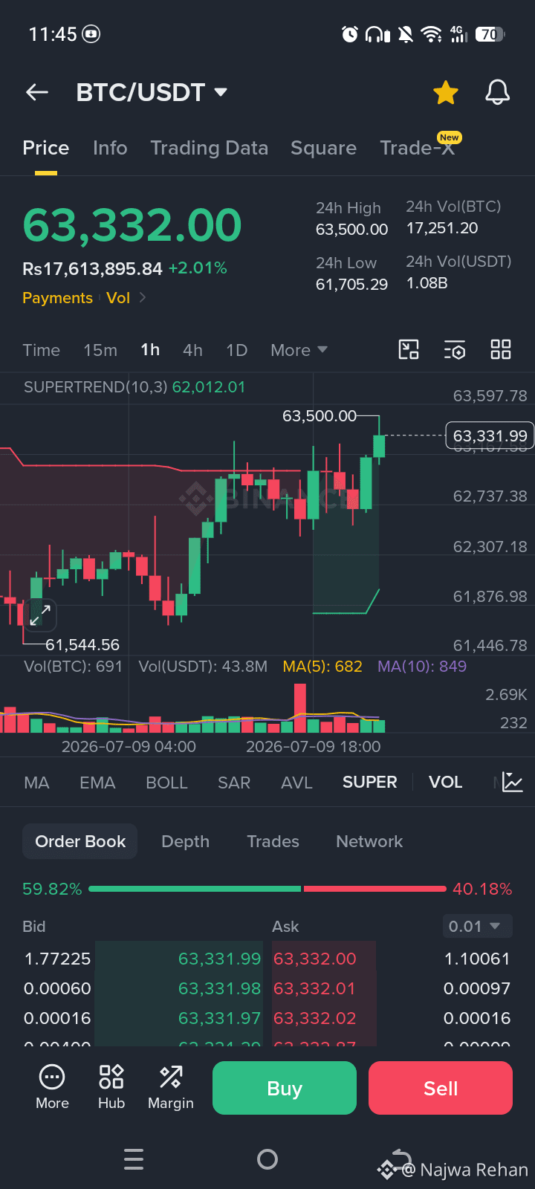Tap the MA(5): 682 volume label

pyautogui.click(x=322, y=667)
